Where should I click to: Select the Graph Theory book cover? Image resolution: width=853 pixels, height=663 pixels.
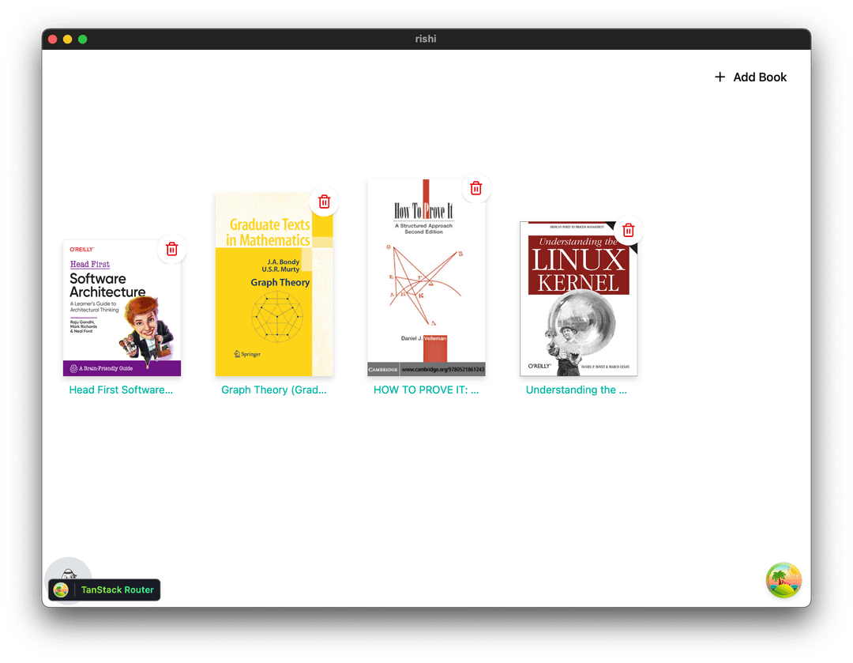coord(274,284)
